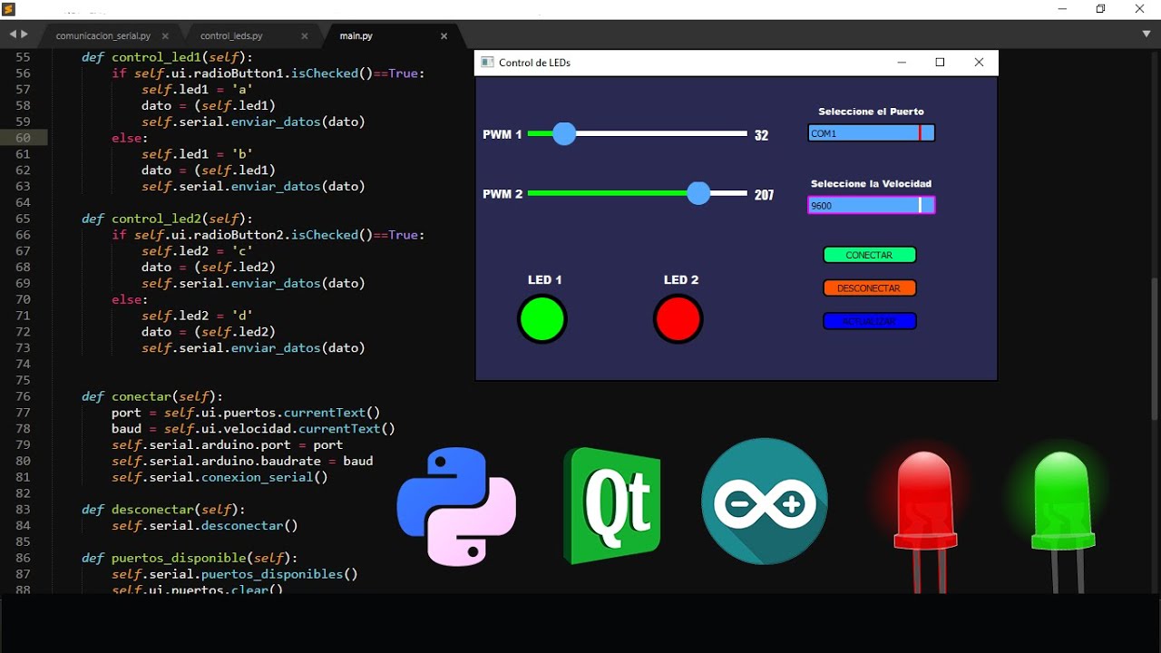Open the COM1 port combo box

pos(871,133)
